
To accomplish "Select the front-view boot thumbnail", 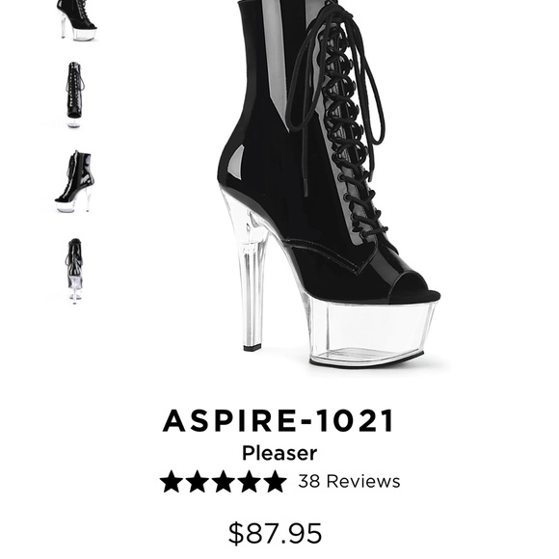I will [75, 94].
